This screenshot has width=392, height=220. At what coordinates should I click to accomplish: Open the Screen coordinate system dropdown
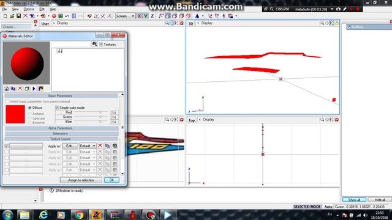[x=125, y=16]
